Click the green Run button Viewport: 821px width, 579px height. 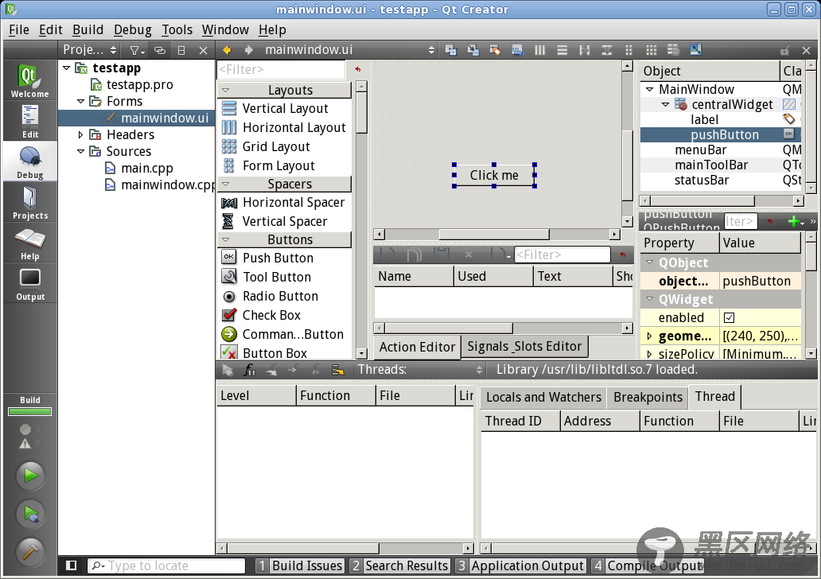click(30, 476)
